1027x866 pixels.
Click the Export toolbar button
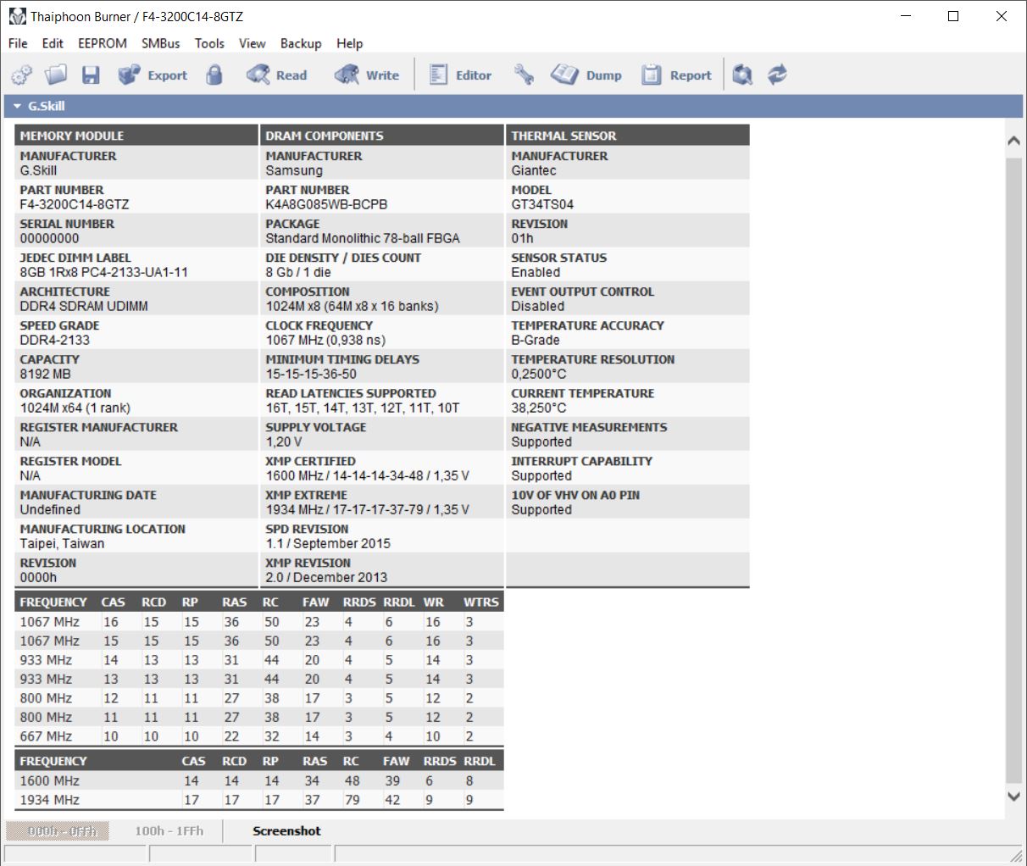[x=153, y=75]
